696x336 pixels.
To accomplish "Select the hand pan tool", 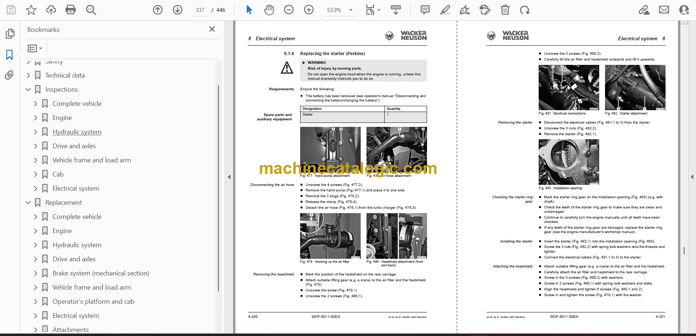I will click(x=269, y=10).
